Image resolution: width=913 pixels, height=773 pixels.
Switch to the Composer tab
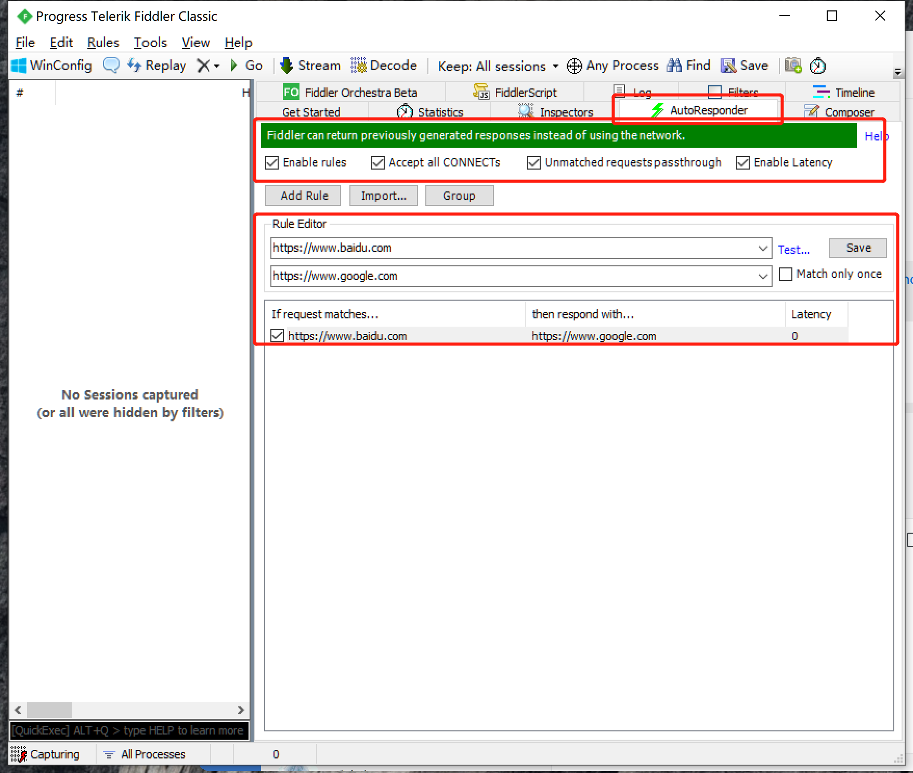click(x=839, y=112)
